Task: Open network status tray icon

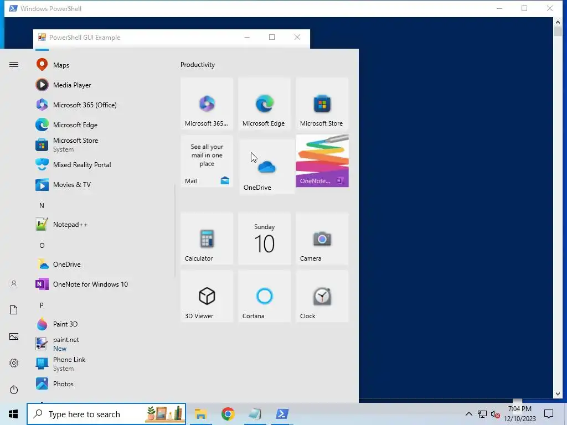Action: pos(482,414)
